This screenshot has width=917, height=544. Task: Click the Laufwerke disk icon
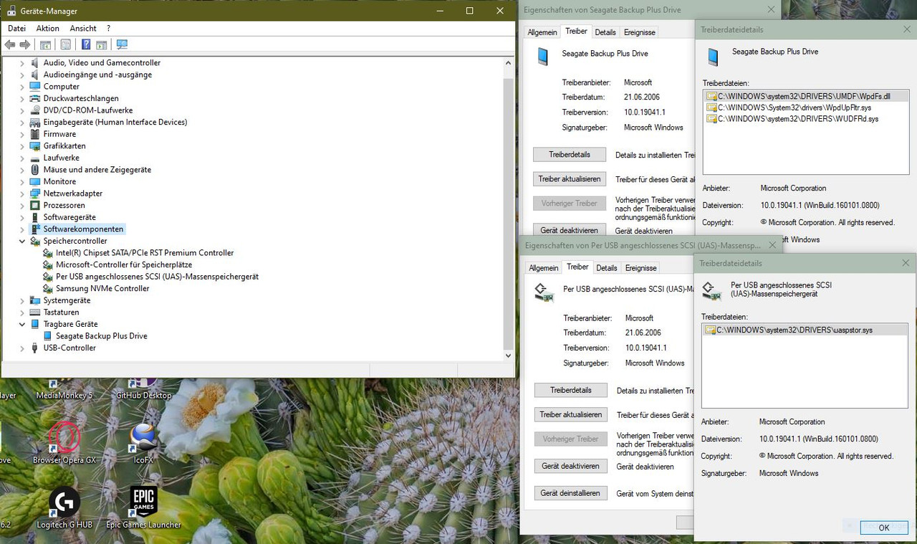pos(34,158)
